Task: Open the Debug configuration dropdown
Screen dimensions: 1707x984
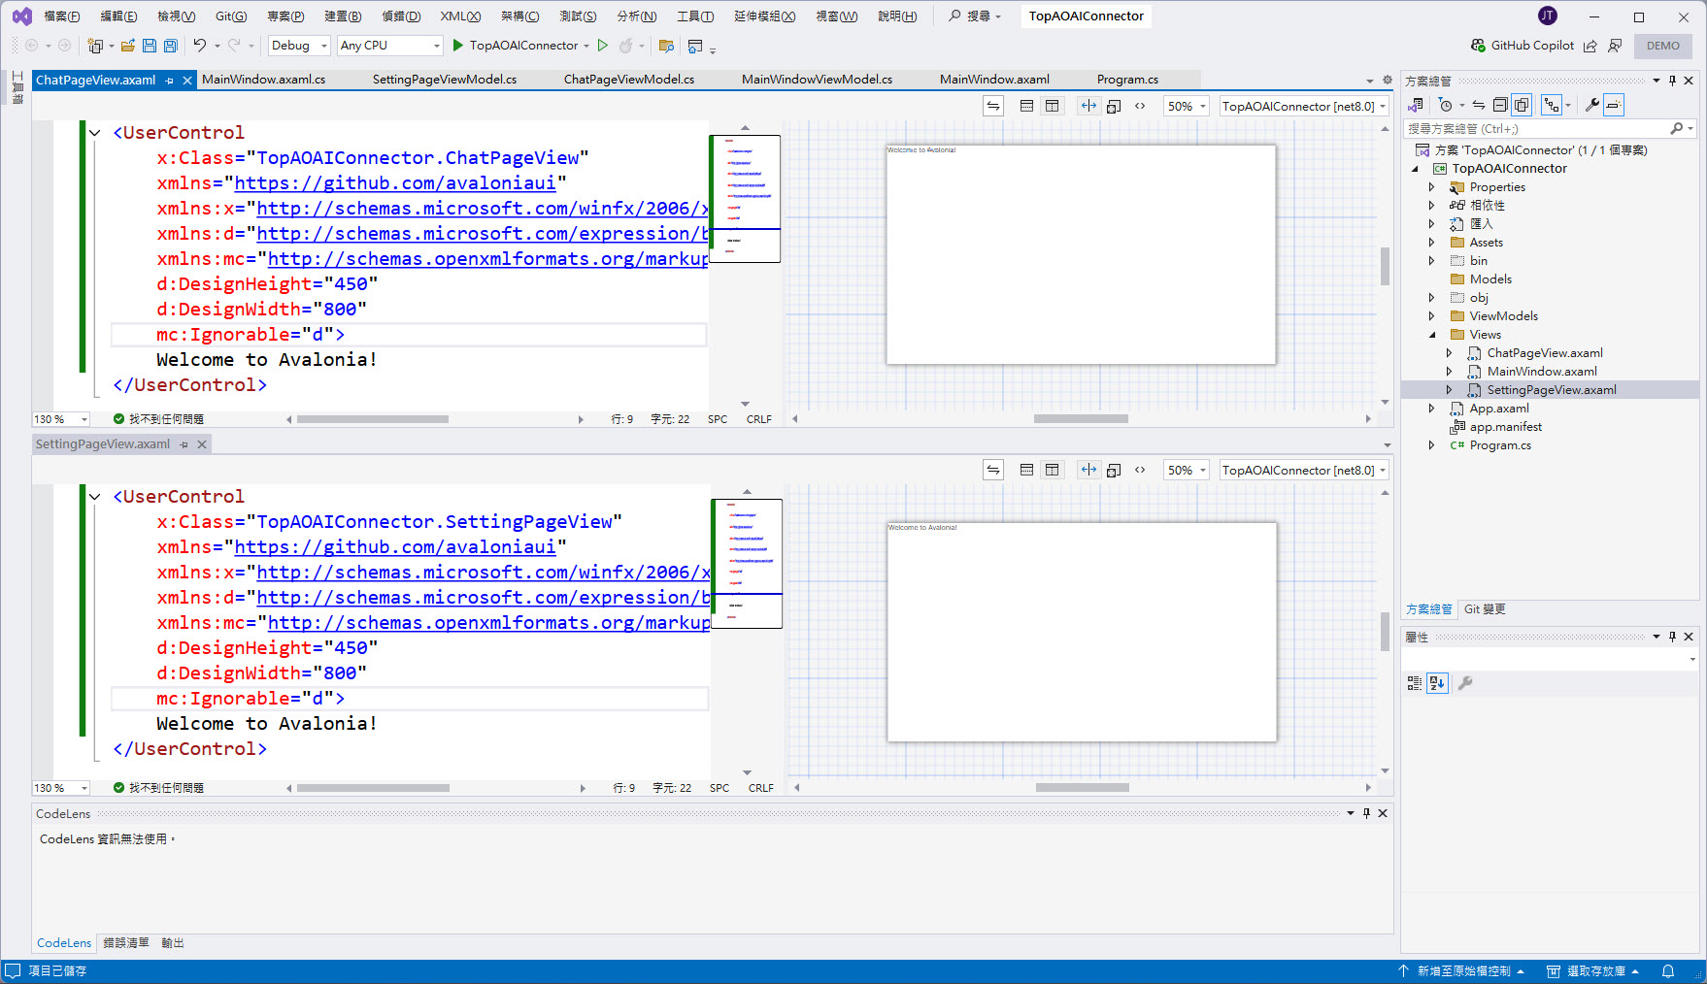Action: 299,46
